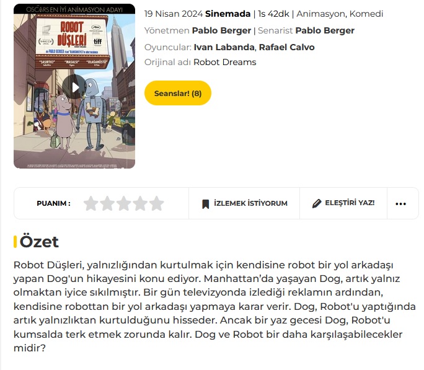Click ELEŞTİRİ YAZ! label
This screenshot has width=424, height=370.
click(350, 203)
